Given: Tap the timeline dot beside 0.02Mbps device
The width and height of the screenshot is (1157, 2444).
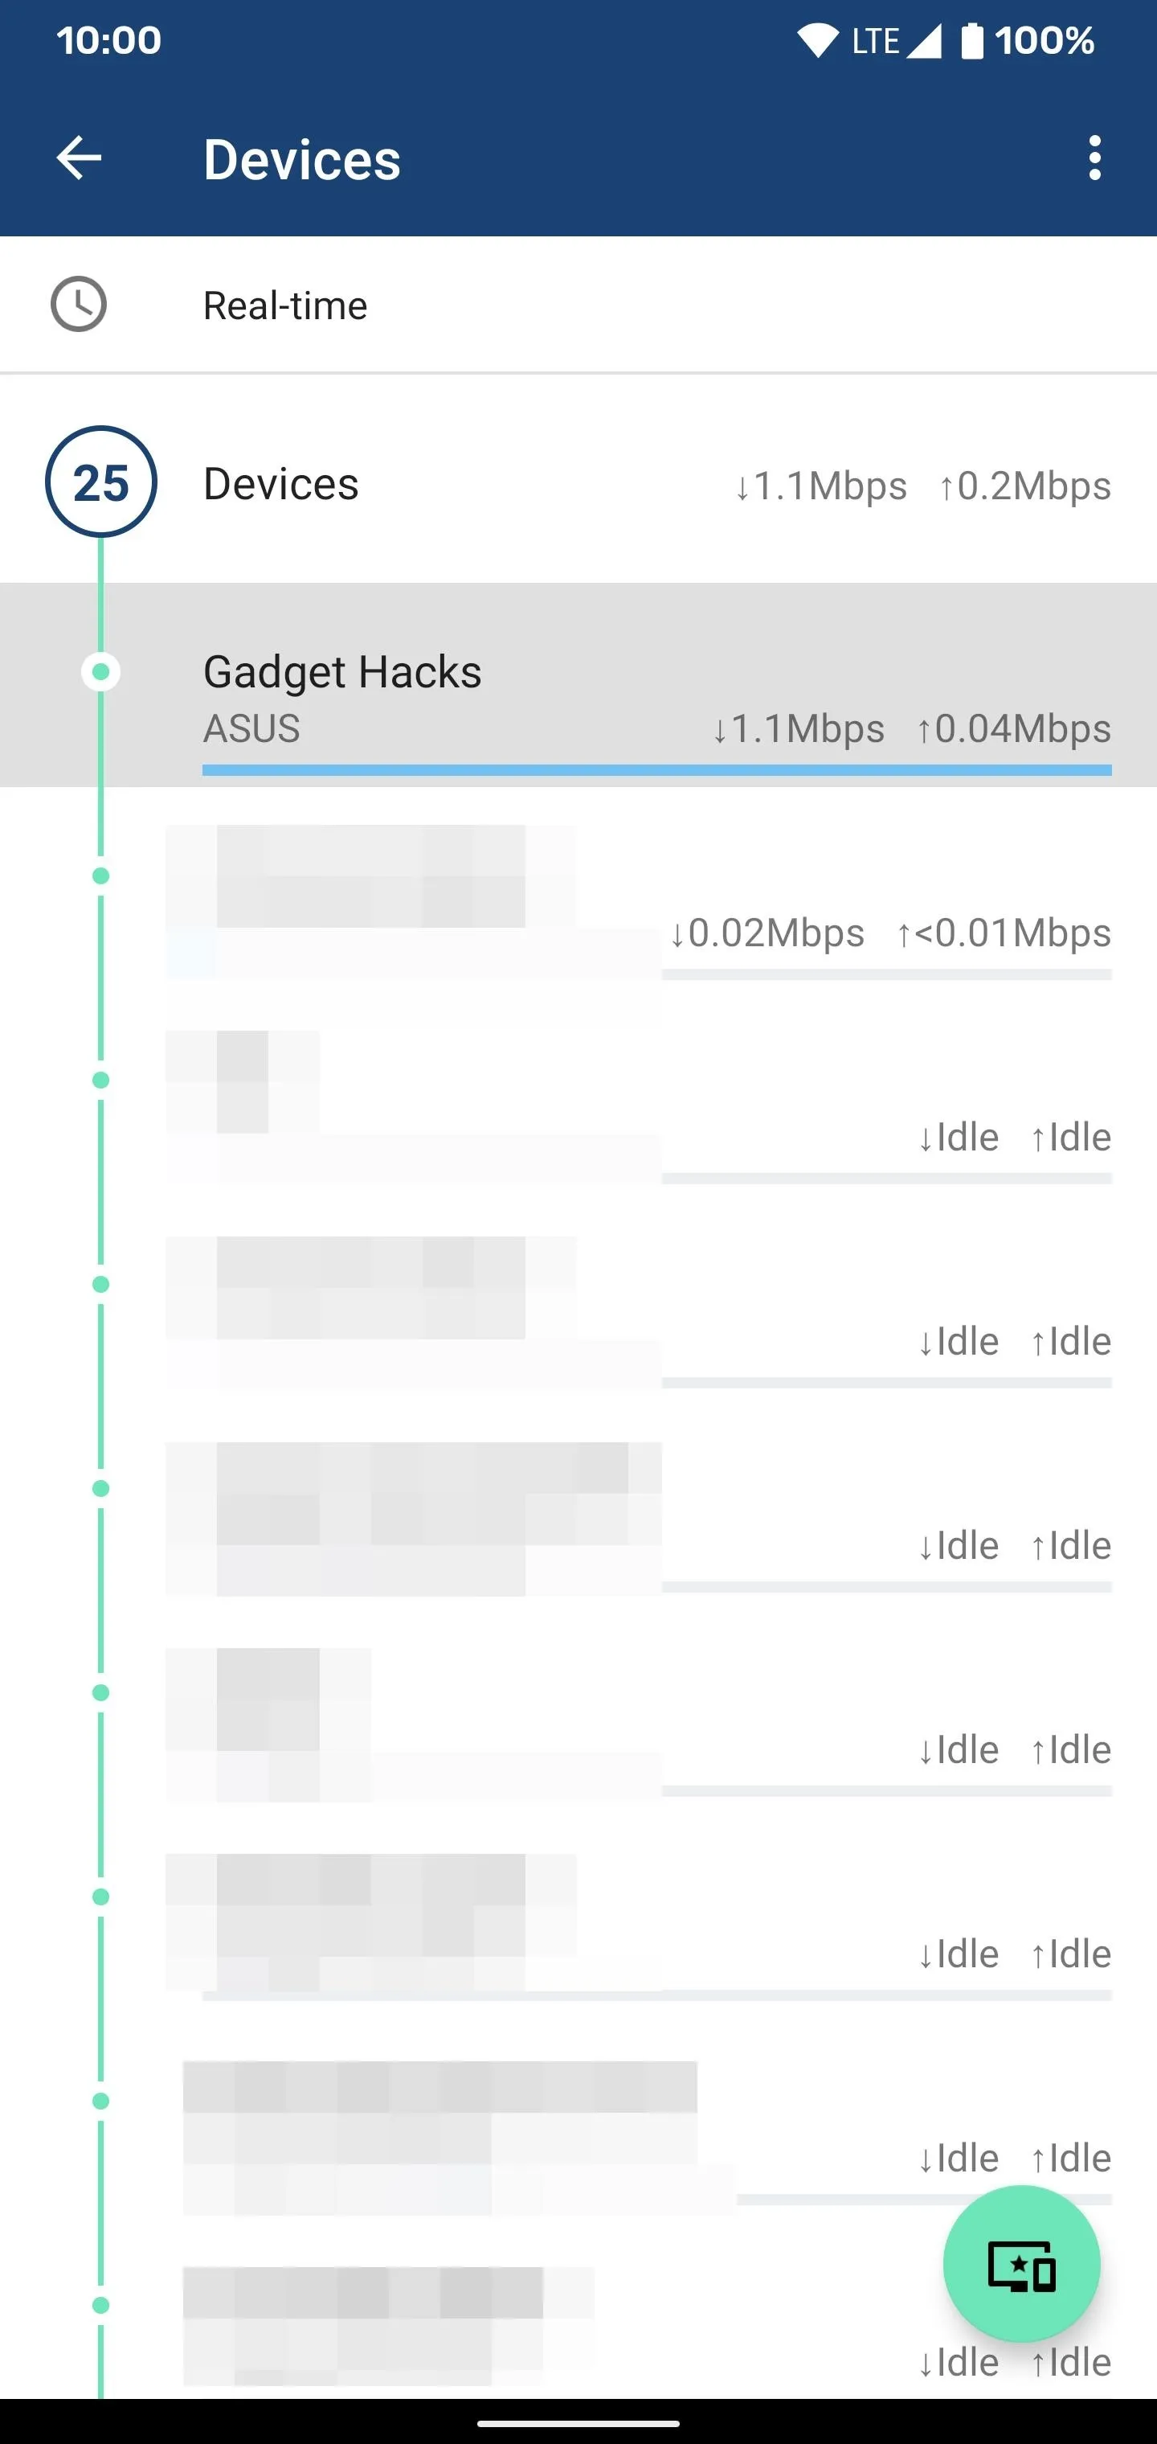Looking at the screenshot, I should 100,875.
